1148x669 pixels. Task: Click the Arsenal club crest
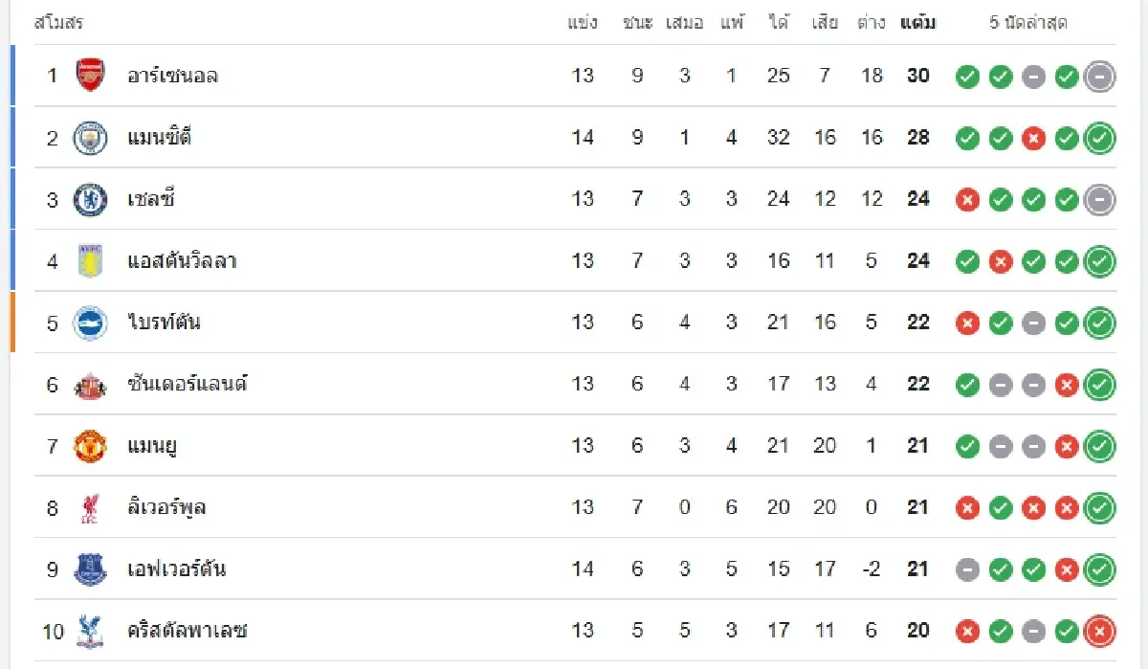tap(90, 76)
